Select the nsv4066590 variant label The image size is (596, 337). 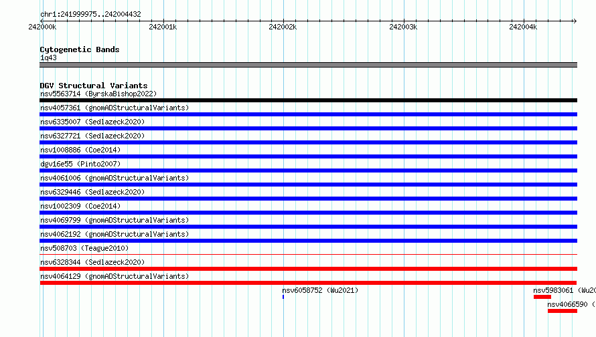pyautogui.click(x=571, y=304)
